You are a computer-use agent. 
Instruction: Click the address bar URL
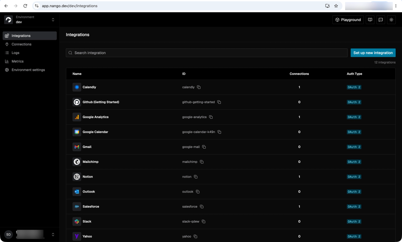pyautogui.click(x=70, y=6)
